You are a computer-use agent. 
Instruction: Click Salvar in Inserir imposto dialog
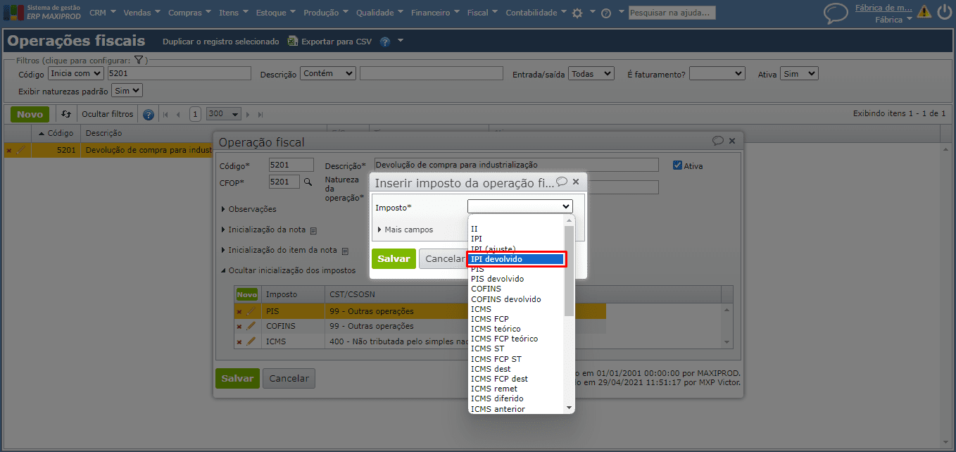[394, 258]
